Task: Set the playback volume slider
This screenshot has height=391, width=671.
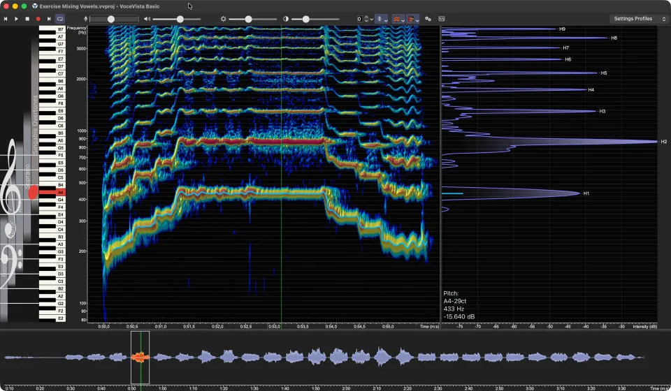Action: click(177, 19)
